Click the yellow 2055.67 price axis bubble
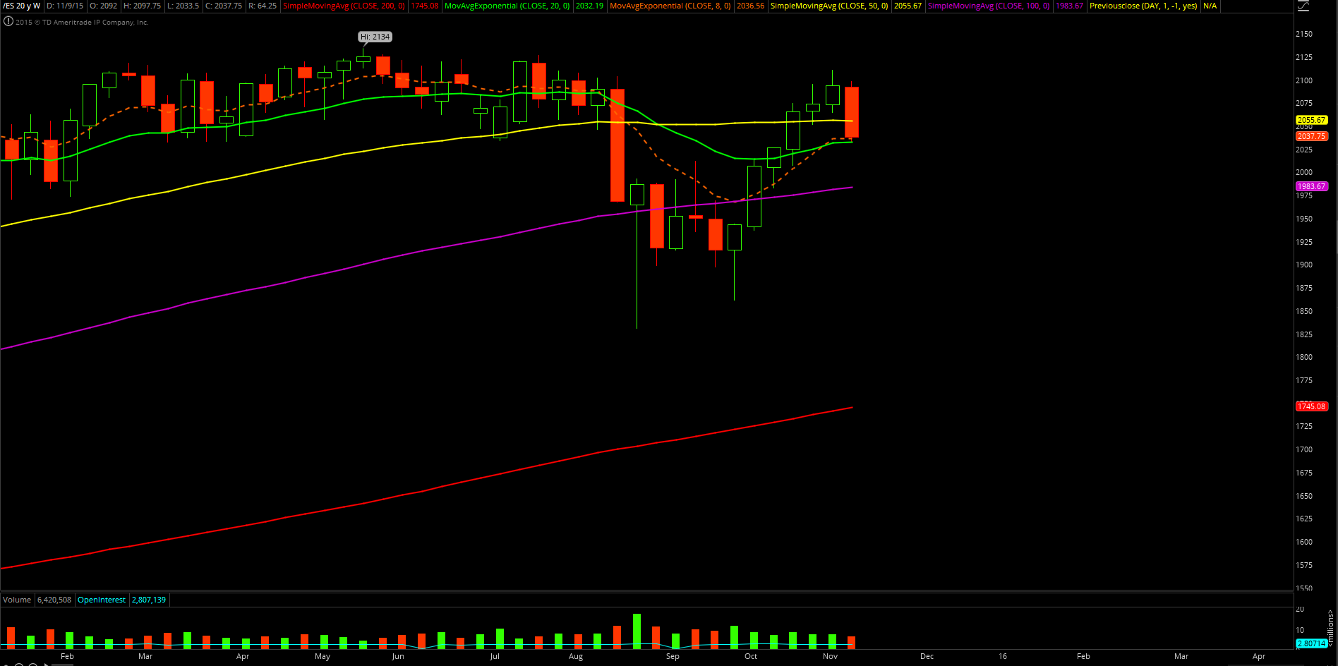1338x666 pixels. click(1311, 120)
